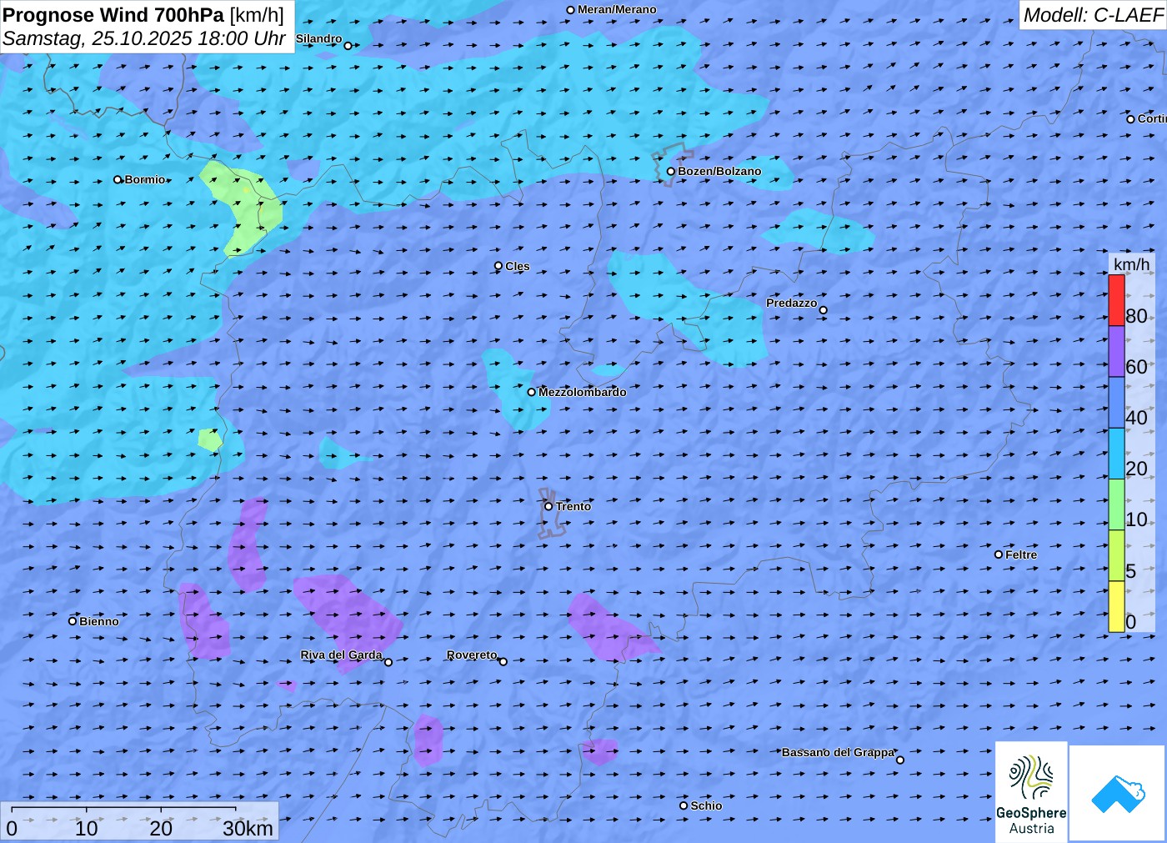Screen dimensions: 1167x843
Task: Click the GeoSphere Austria logo
Action: coord(1031,792)
